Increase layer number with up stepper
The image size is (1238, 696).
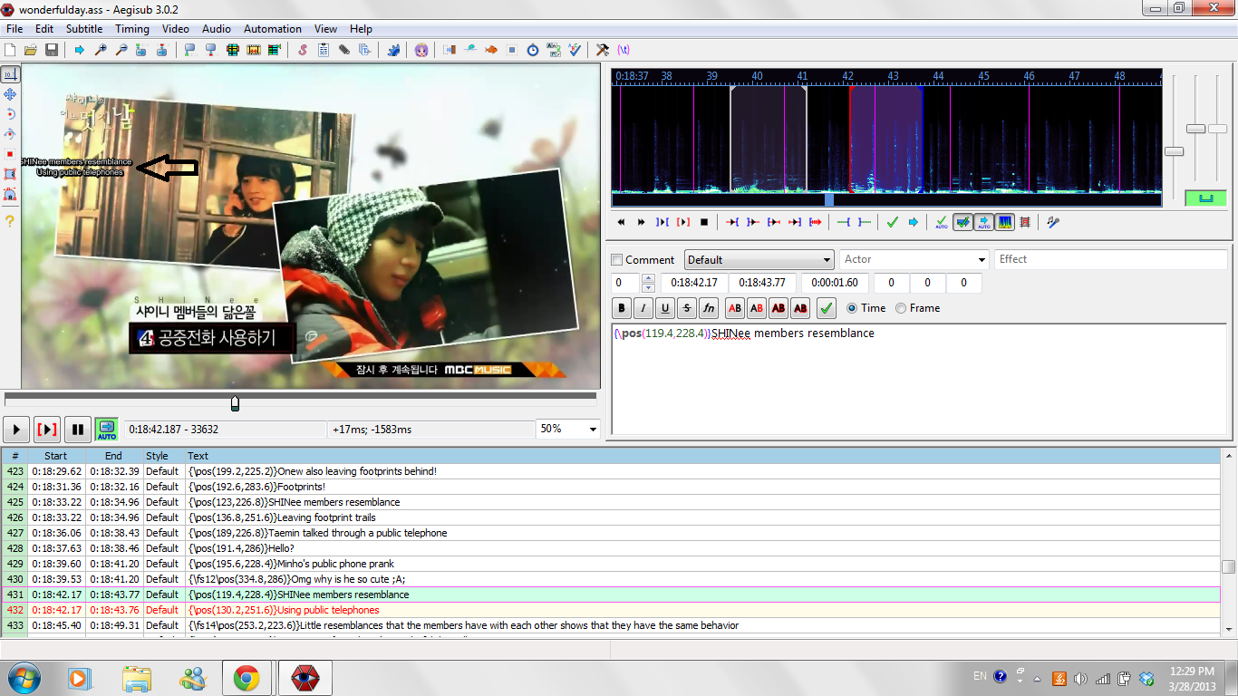648,278
